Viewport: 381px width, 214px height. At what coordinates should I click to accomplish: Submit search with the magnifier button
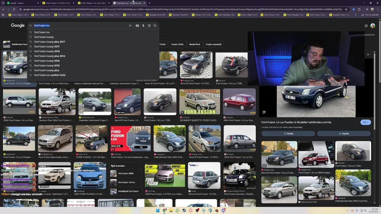tap(155, 26)
